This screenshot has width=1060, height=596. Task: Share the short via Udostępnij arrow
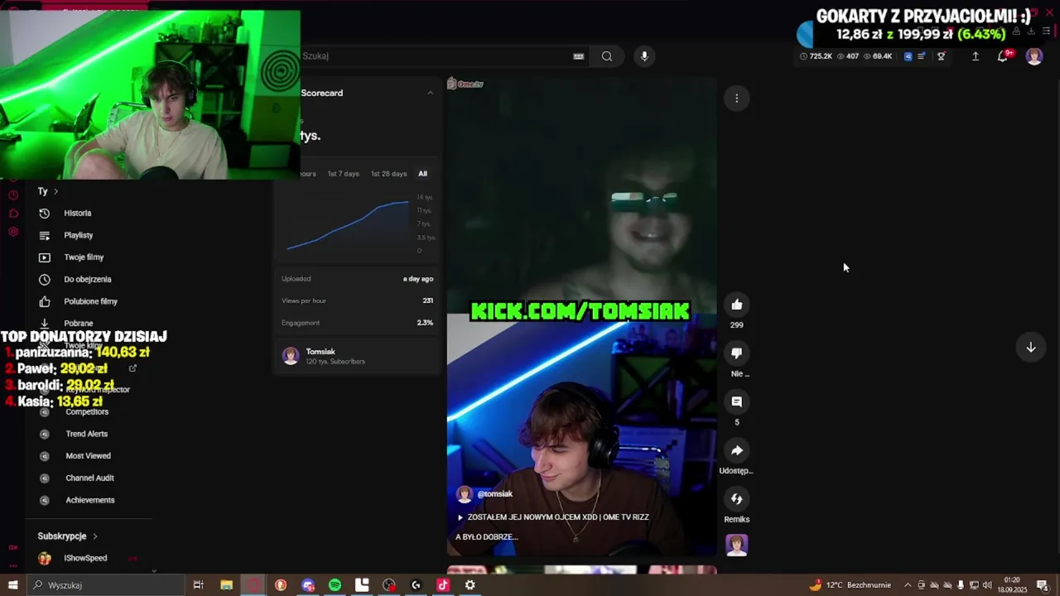pyautogui.click(x=736, y=450)
